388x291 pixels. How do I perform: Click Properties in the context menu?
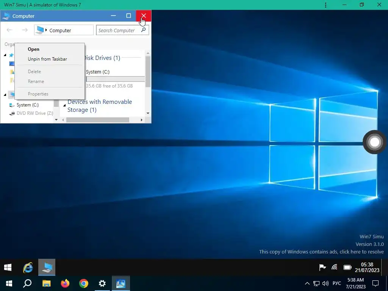(38, 94)
